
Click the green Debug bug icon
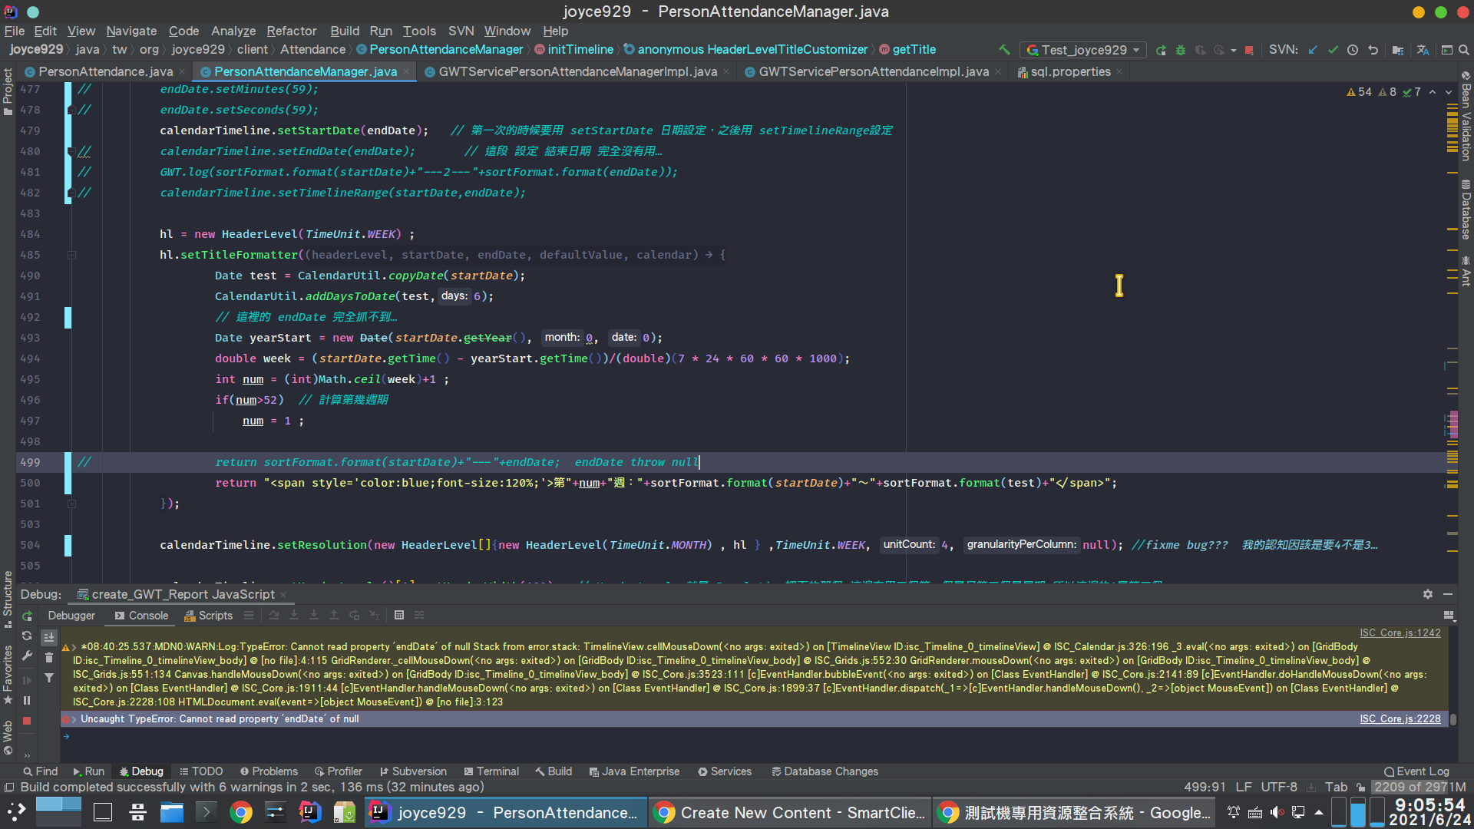1181,50
